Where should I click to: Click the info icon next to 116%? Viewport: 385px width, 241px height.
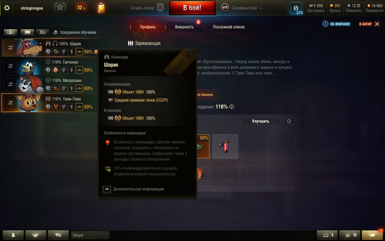232,107
